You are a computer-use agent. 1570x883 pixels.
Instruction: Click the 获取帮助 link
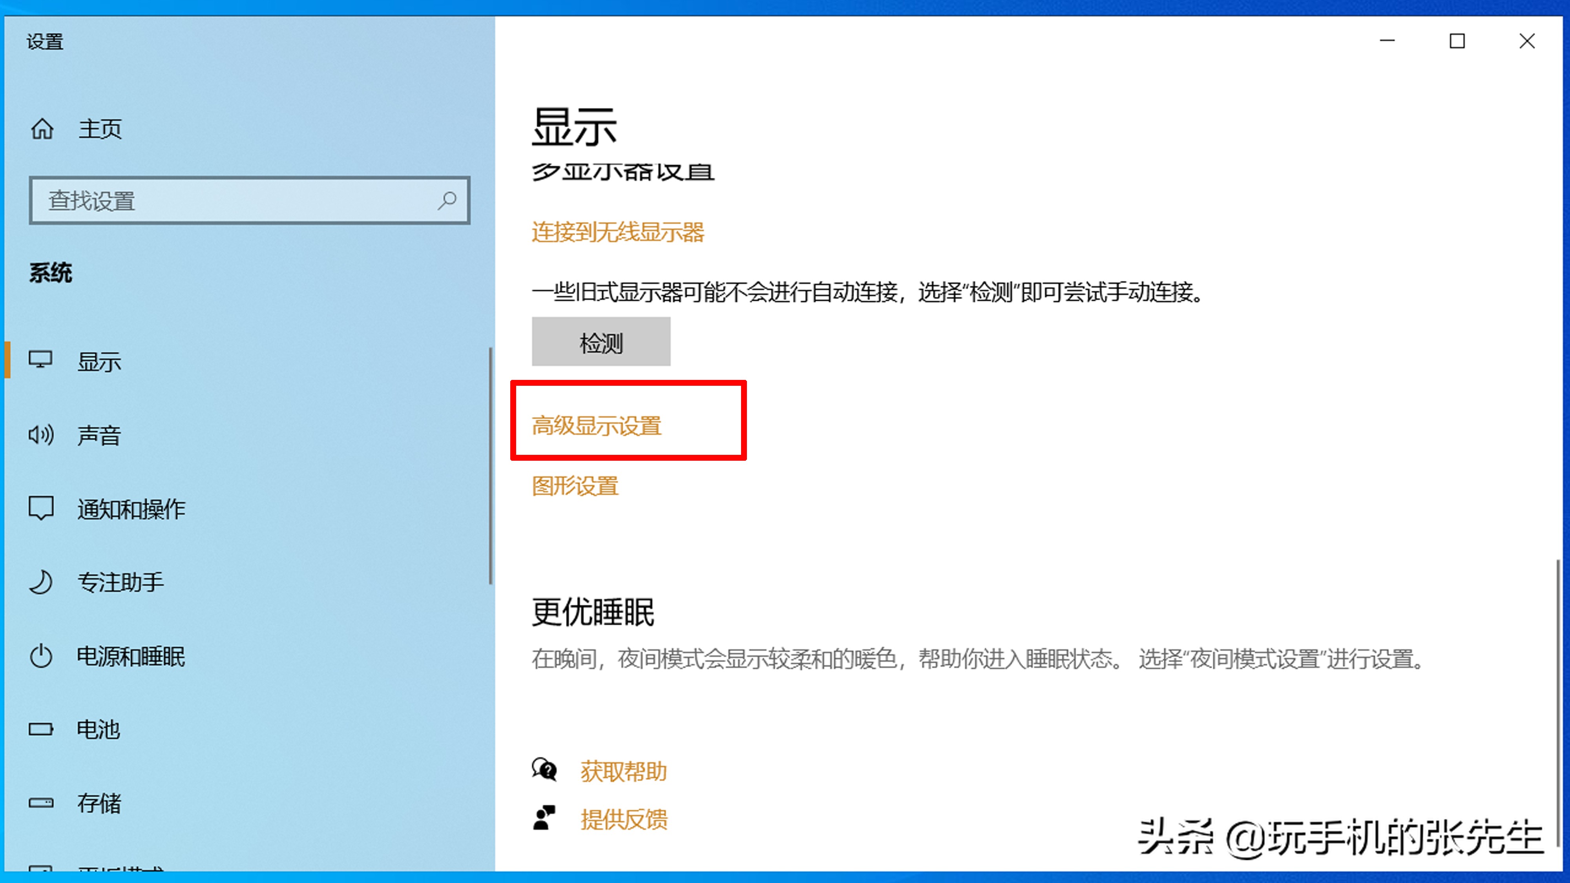pyautogui.click(x=624, y=772)
